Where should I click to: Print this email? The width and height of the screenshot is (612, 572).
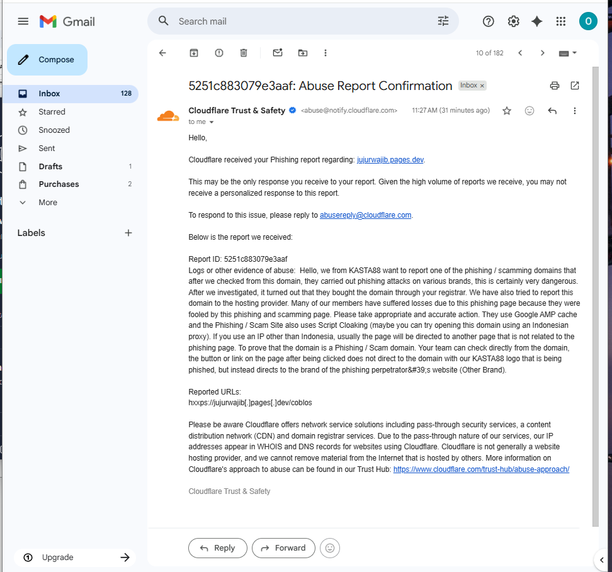555,86
